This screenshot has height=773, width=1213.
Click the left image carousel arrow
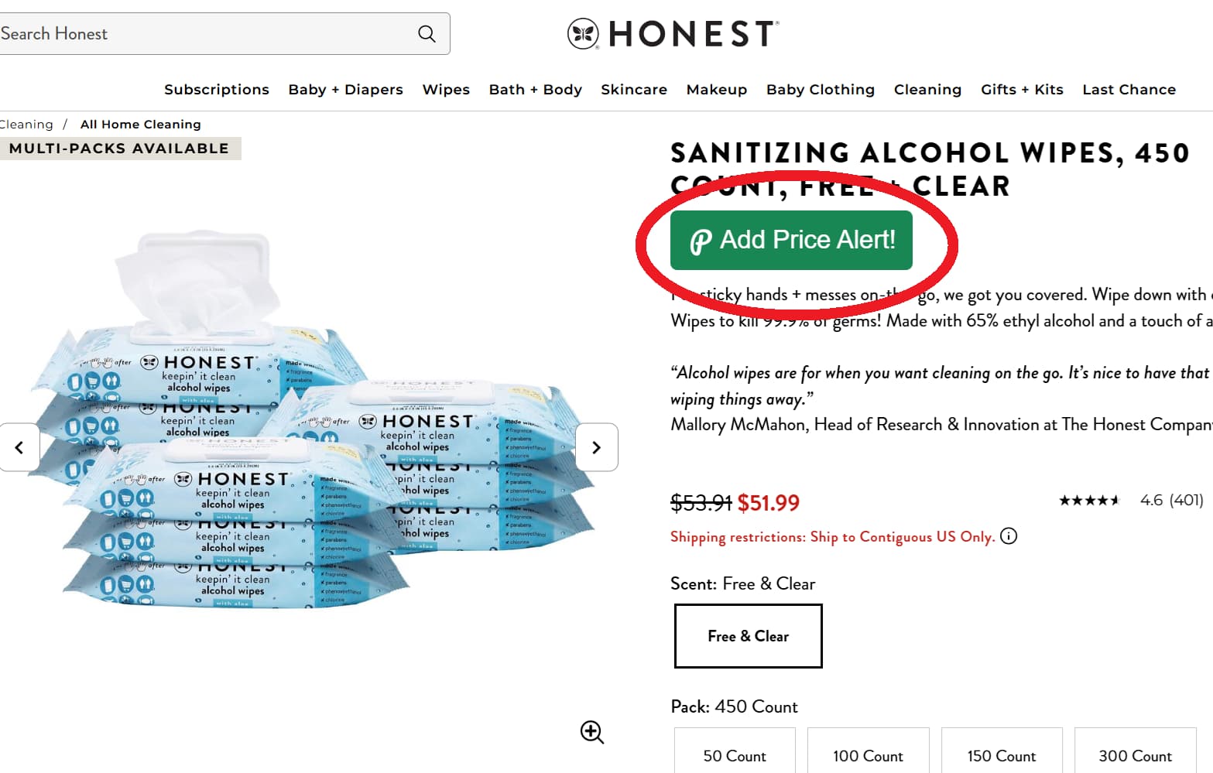point(19,446)
